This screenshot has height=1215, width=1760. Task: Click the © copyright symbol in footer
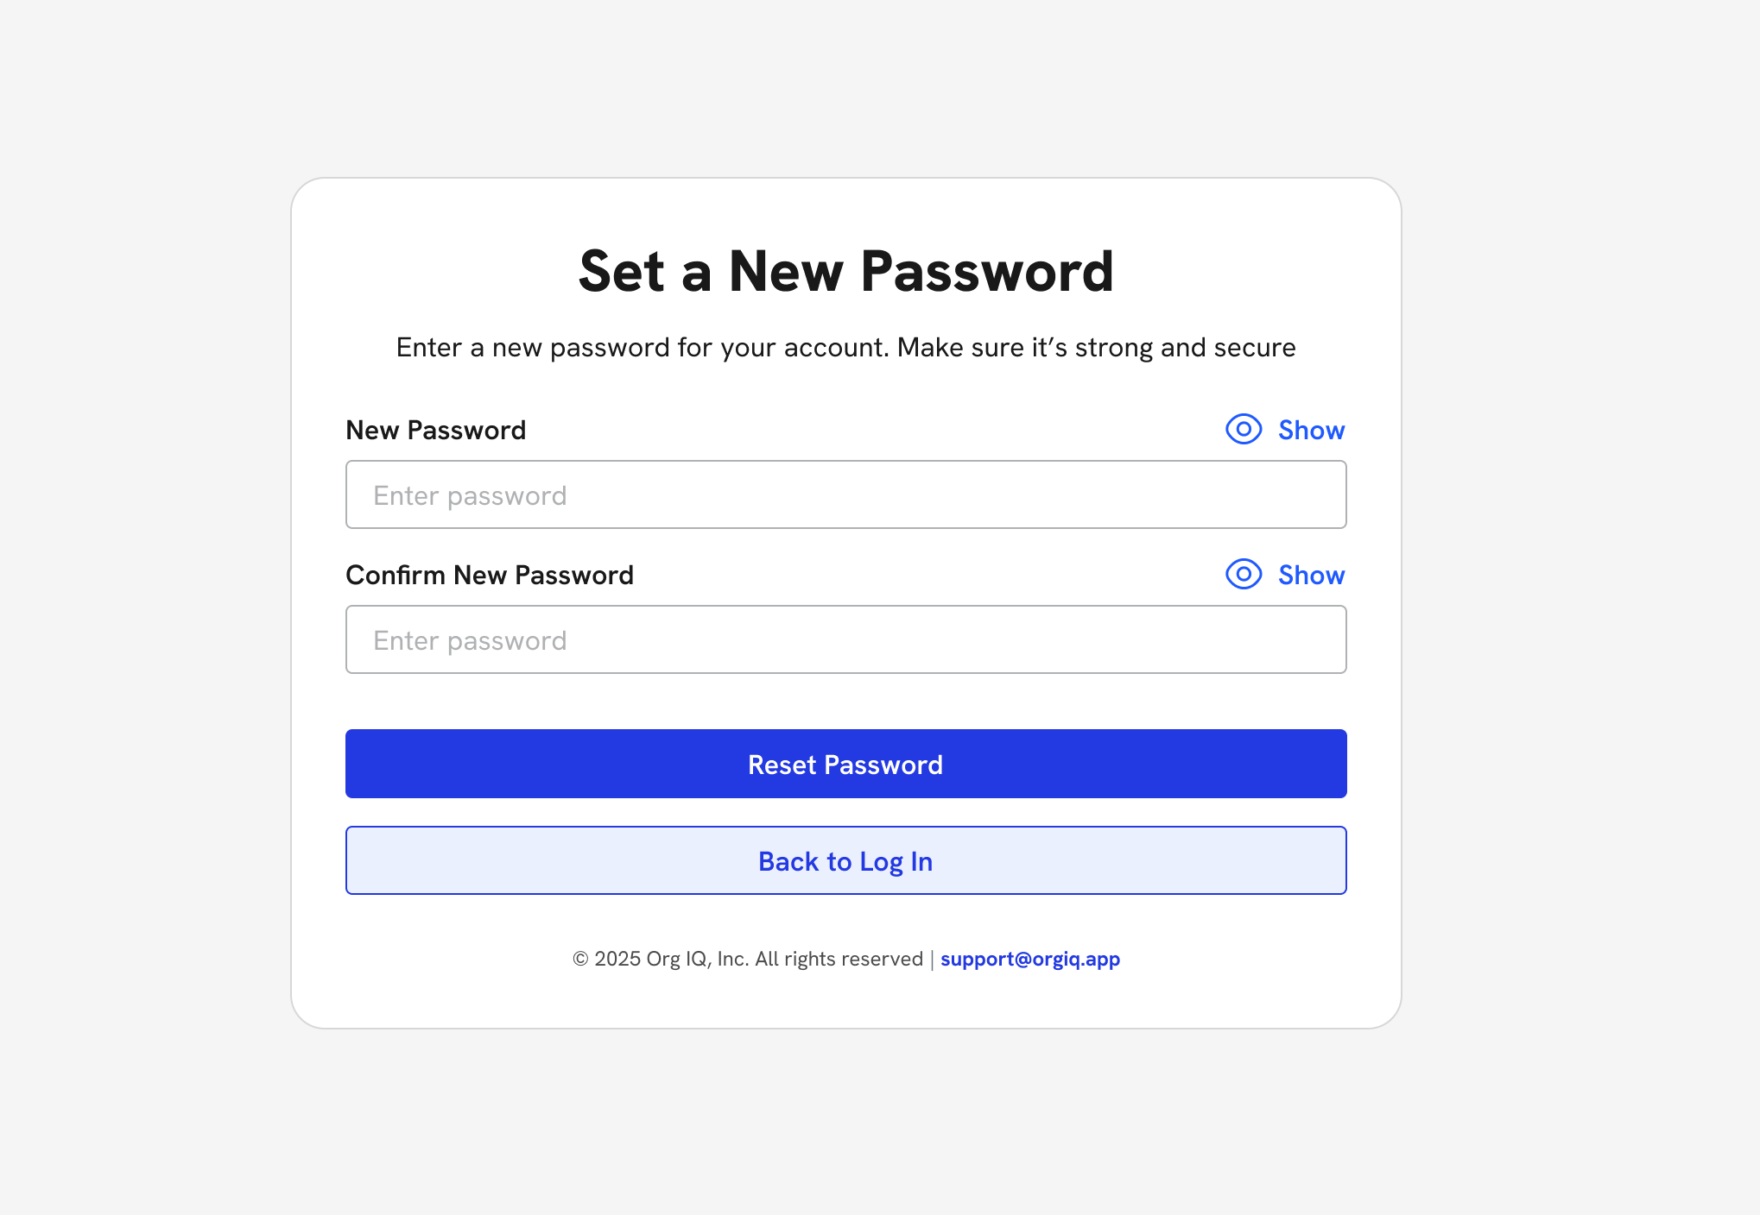(x=580, y=960)
